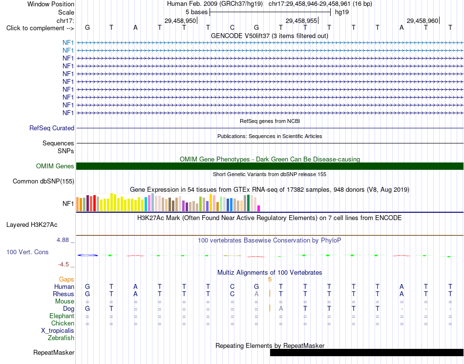The height and width of the screenshot is (364, 464).
Task: Click base C in the complement sequence row
Action: click(x=232, y=27)
